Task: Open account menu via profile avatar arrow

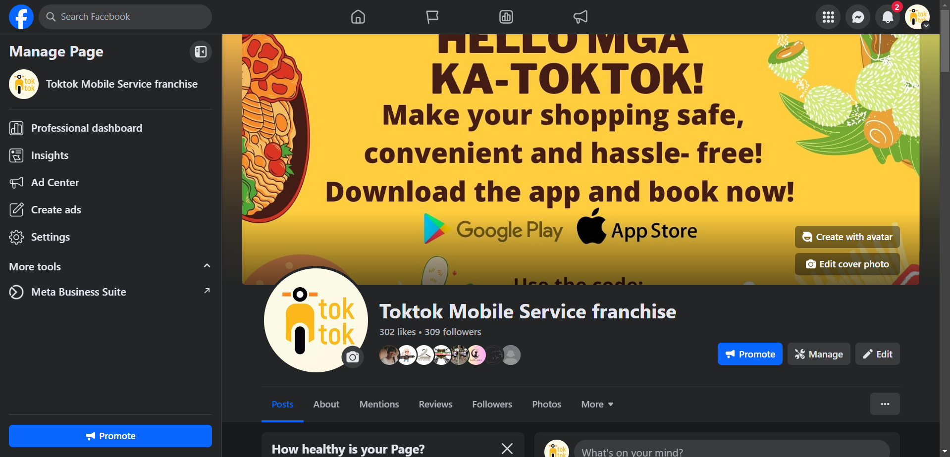Action: [x=926, y=26]
